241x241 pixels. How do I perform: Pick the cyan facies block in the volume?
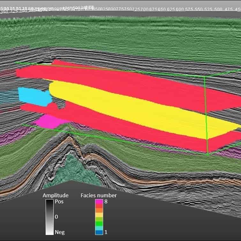[34, 96]
